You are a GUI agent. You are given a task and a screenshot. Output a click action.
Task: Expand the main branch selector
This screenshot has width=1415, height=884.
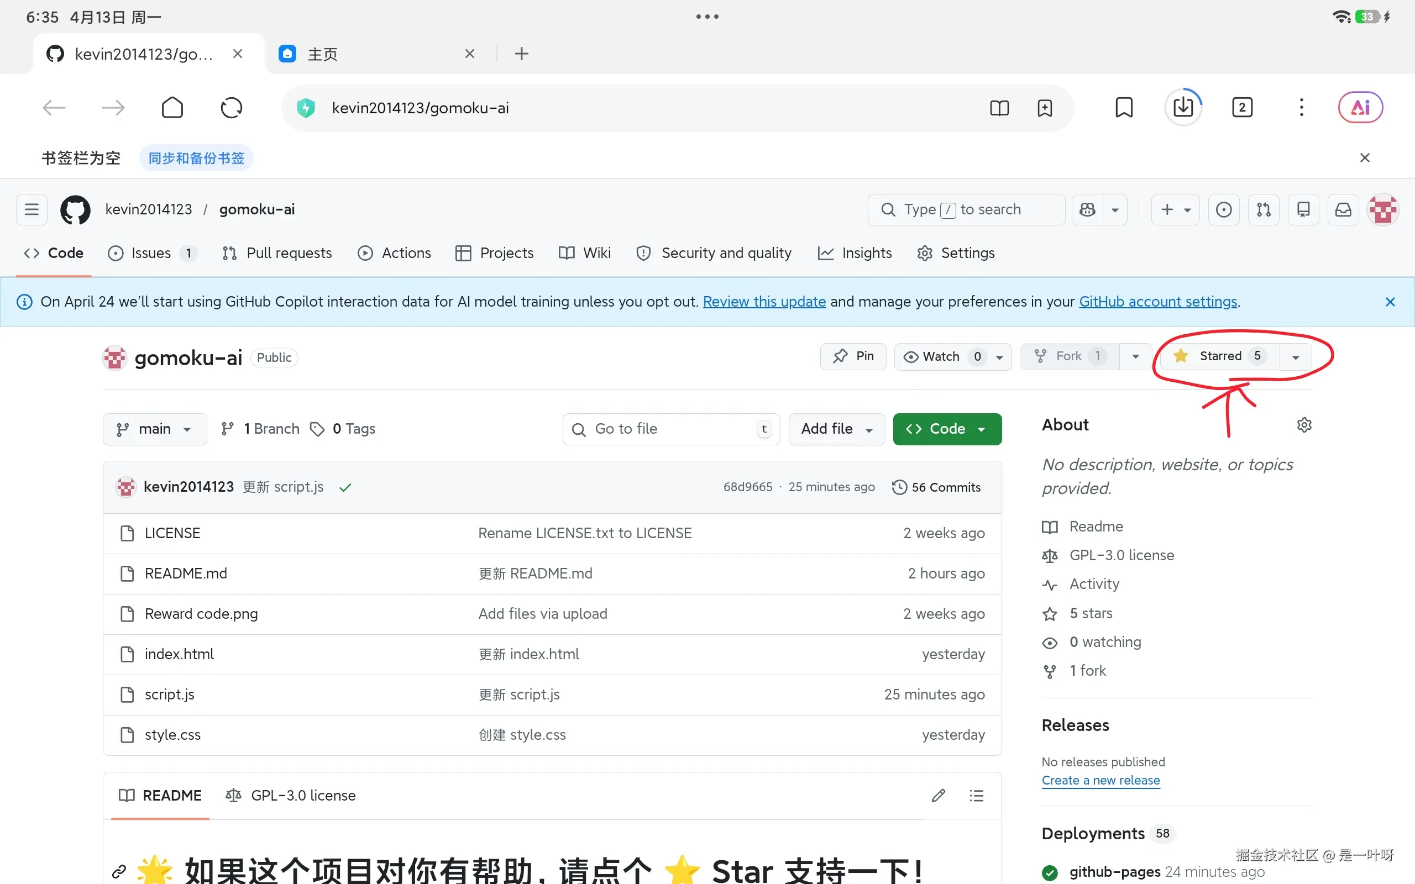(154, 429)
